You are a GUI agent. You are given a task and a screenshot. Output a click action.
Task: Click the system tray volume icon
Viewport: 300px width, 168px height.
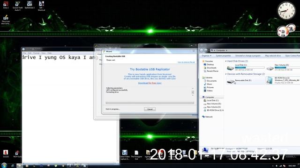pos(277,166)
